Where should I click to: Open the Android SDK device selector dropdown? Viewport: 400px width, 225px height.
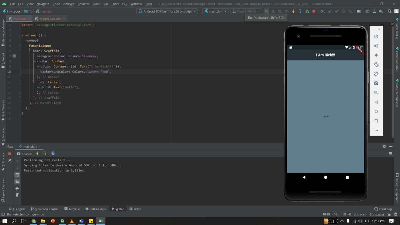click(167, 11)
